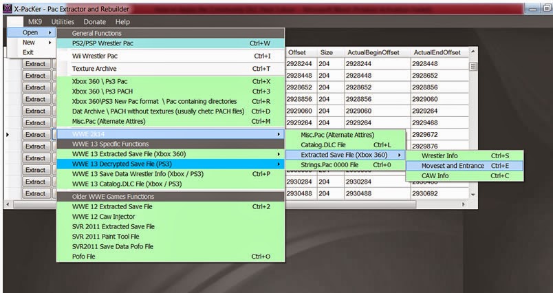Click the horizontal scrollbar thumb
553x293 pixels.
click(215, 204)
